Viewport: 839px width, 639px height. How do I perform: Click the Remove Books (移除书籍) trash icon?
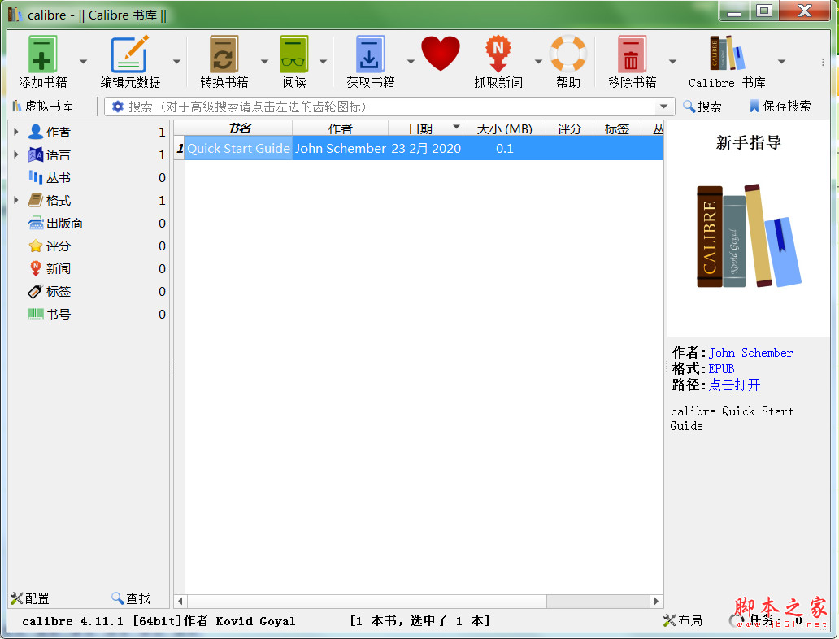pyautogui.click(x=632, y=54)
